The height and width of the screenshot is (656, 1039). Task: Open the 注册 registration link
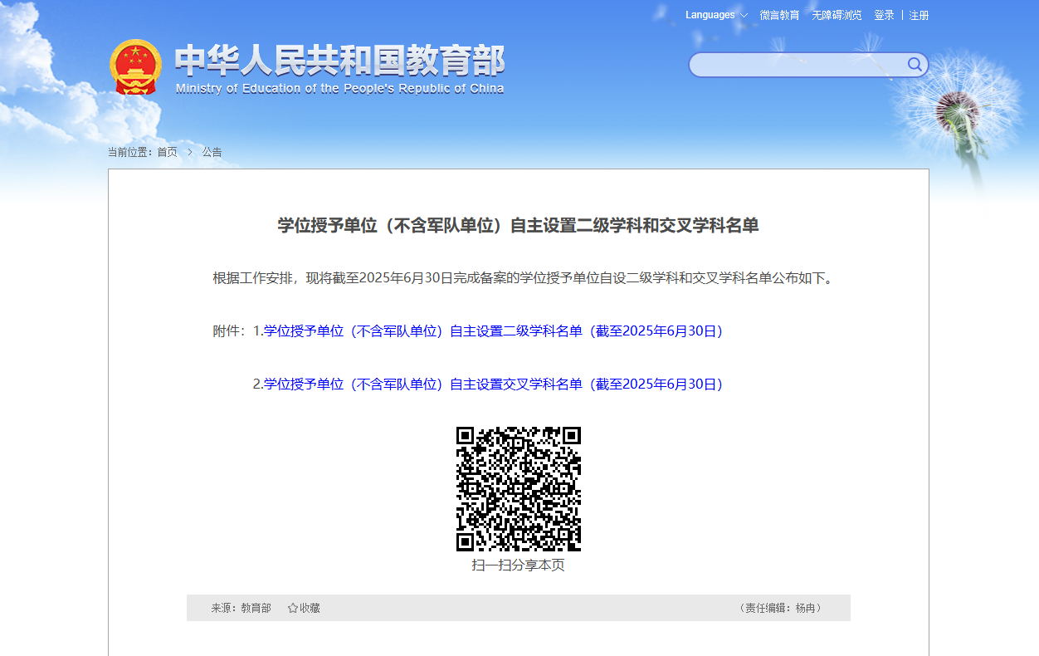(x=919, y=15)
